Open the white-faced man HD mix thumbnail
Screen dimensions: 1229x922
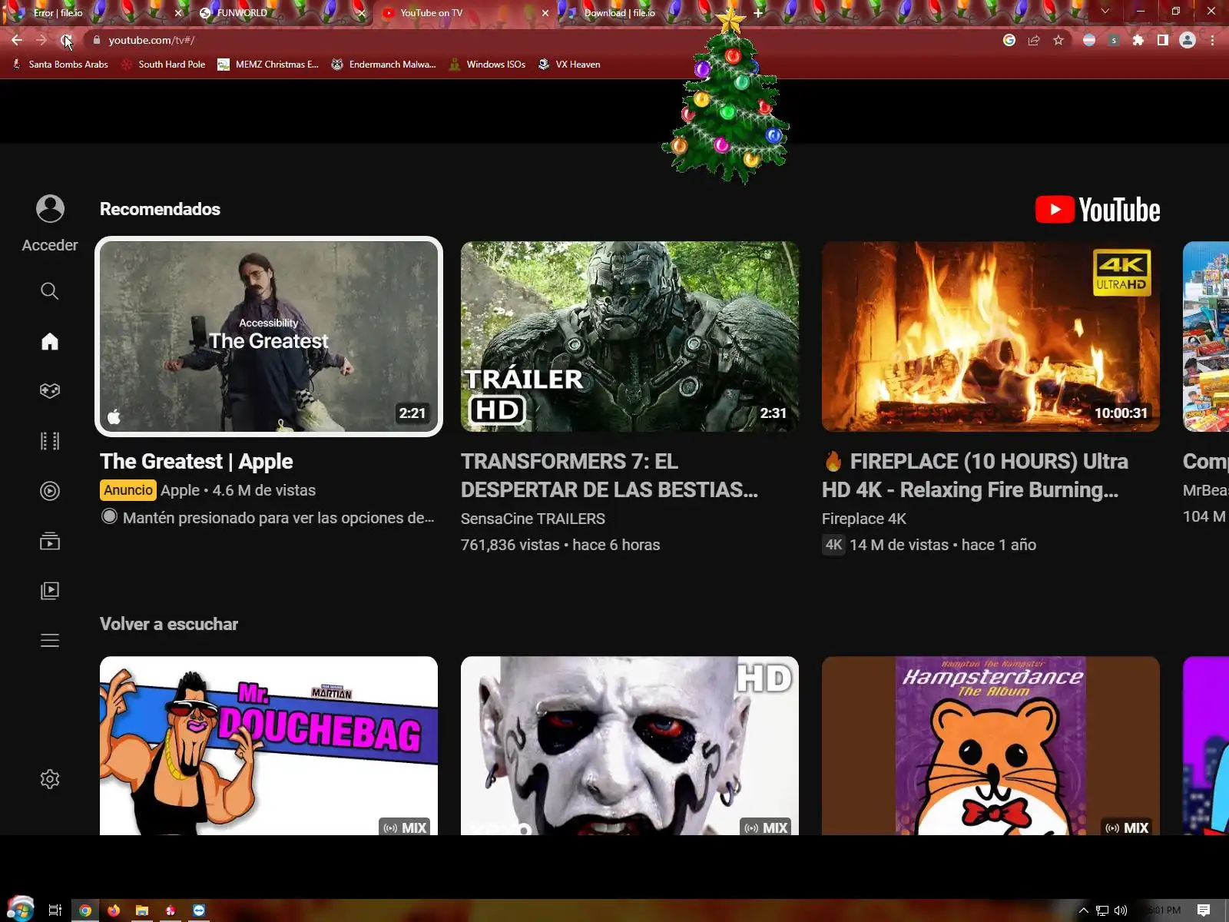[630, 745]
